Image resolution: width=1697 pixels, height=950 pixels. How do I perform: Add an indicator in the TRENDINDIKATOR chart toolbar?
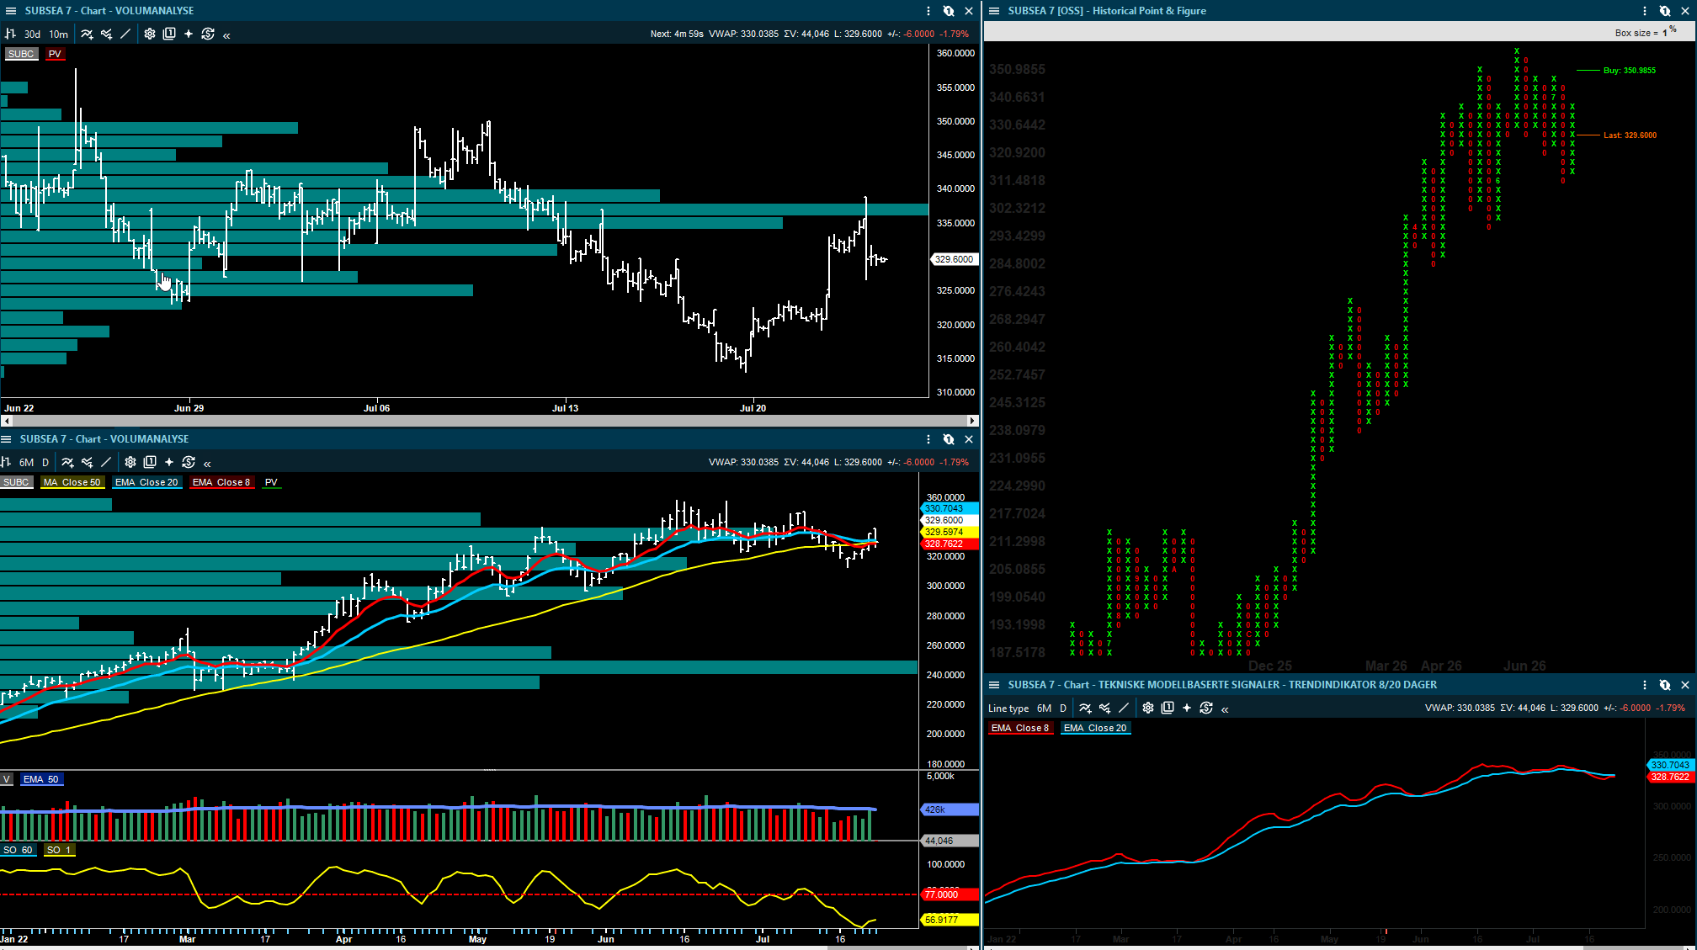point(1085,708)
